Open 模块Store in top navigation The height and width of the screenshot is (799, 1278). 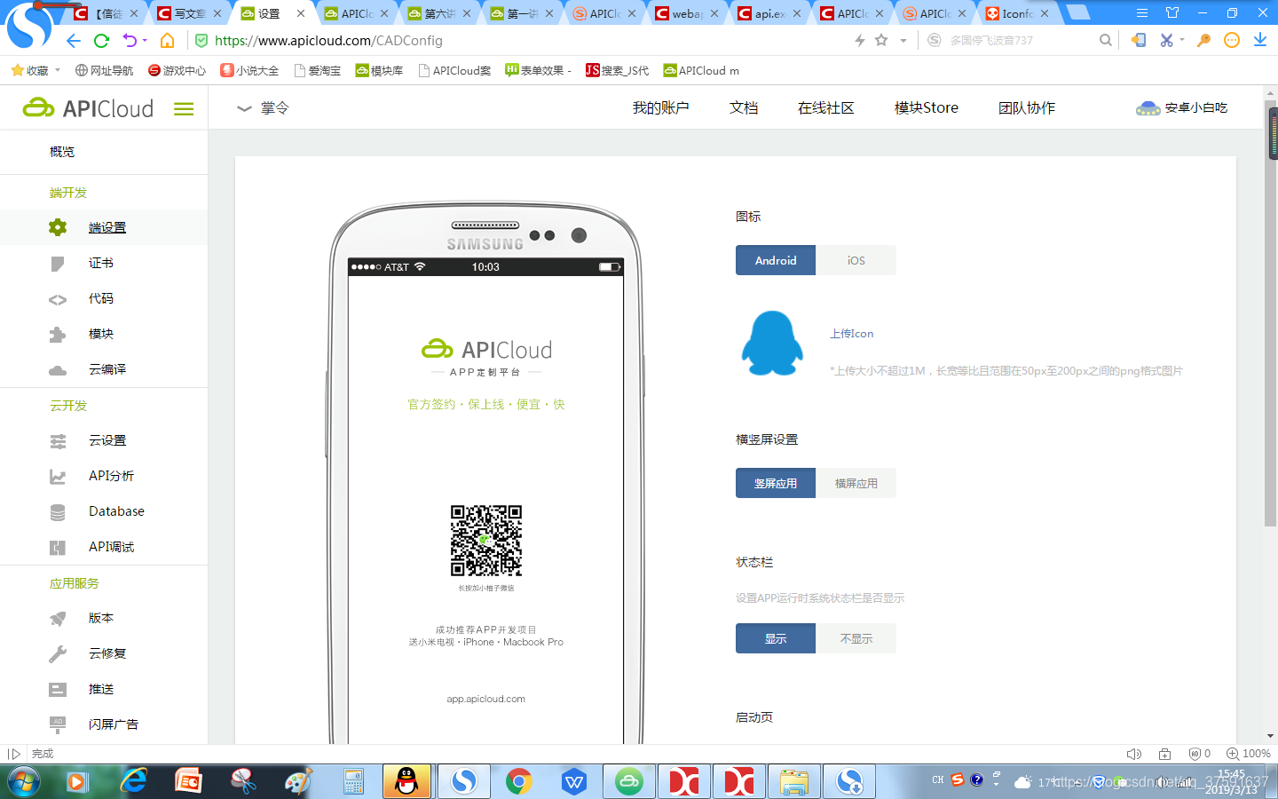tap(927, 108)
